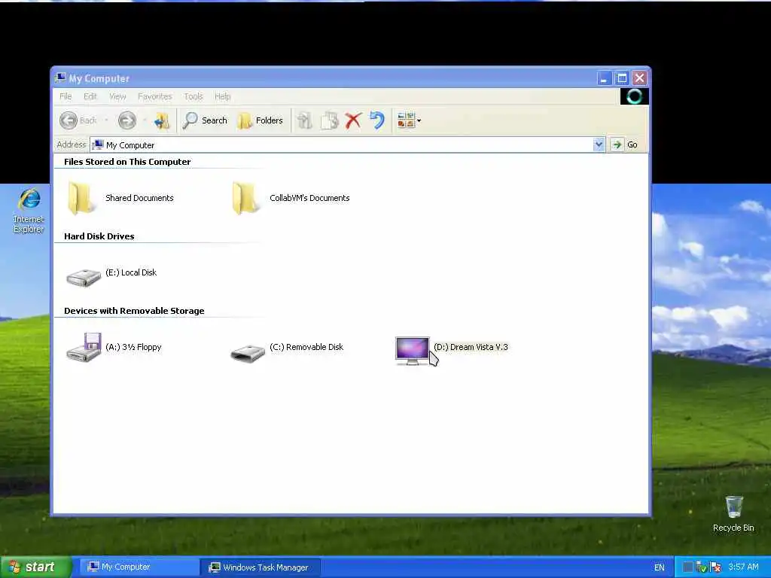The image size is (771, 578).
Task: Click the Task Manager CPU tray icon
Action: pyautogui.click(x=688, y=567)
